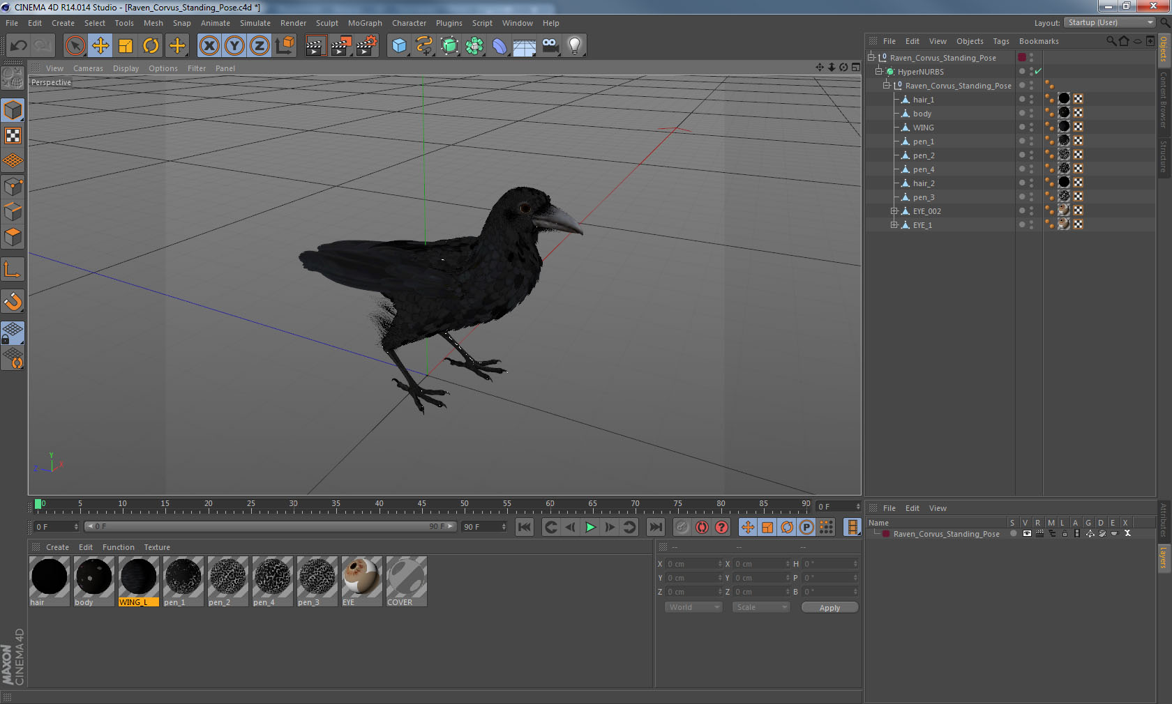
Task: Toggle layer visibility for Raven_Corvus_Standing_Pose layer
Action: click(x=1027, y=533)
